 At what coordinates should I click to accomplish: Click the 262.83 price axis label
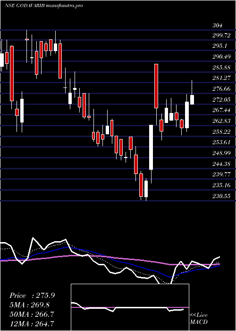tap(221, 121)
